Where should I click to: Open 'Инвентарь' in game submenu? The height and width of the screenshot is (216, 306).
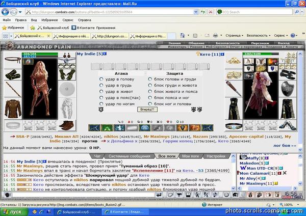[177, 47]
